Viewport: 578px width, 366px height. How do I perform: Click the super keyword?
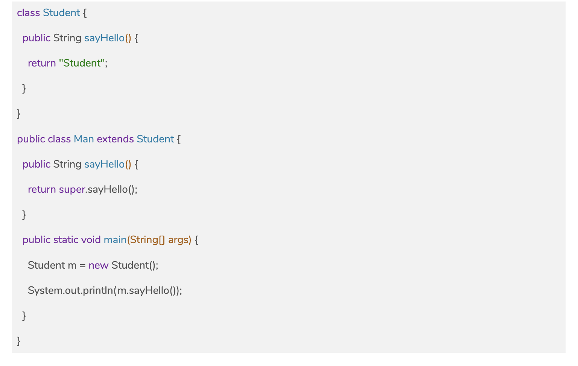pyautogui.click(x=72, y=189)
